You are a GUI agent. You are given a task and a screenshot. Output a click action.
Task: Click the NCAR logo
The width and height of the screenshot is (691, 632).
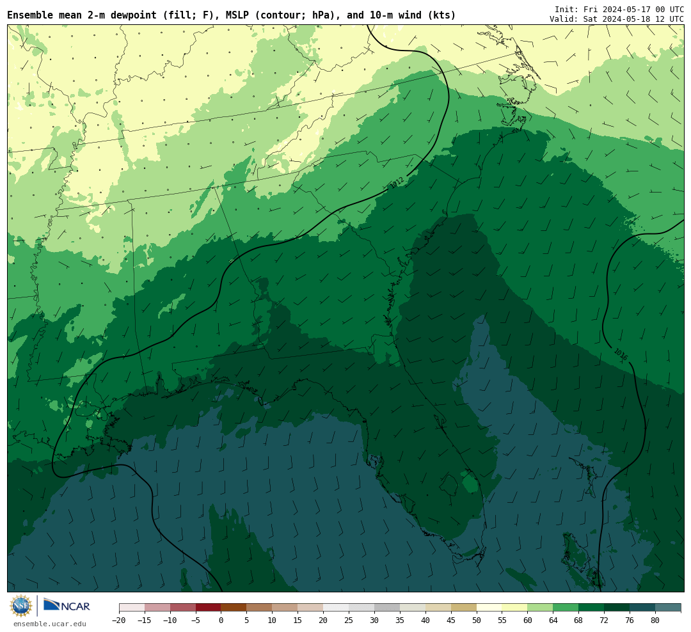coord(67,605)
